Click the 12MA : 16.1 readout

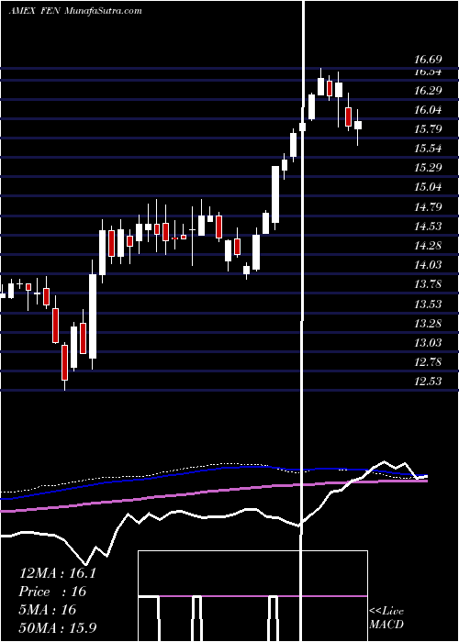(x=57, y=573)
